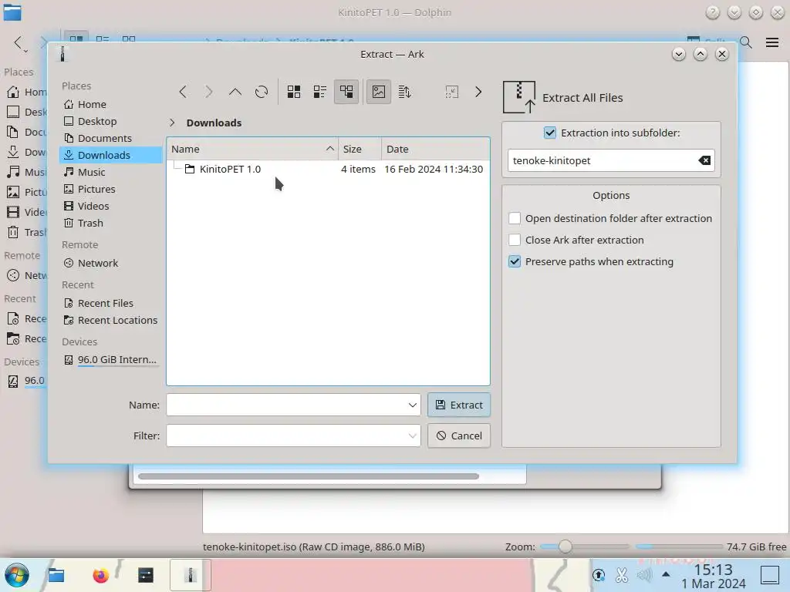Viewport: 790px width, 592px height.
Task: Select Home in Extract dialog places
Action: pyautogui.click(x=111, y=104)
